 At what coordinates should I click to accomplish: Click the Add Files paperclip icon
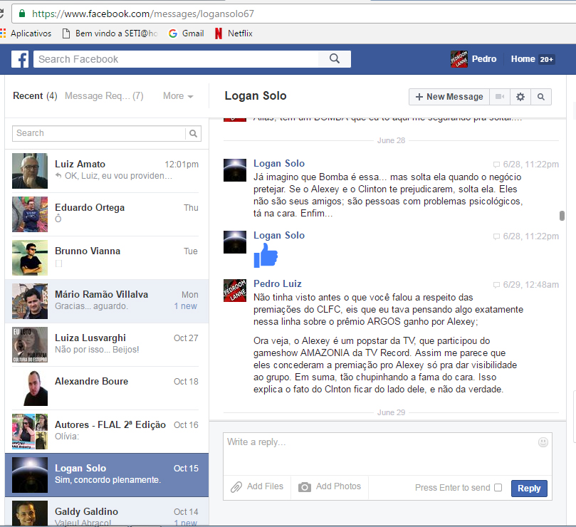236,487
